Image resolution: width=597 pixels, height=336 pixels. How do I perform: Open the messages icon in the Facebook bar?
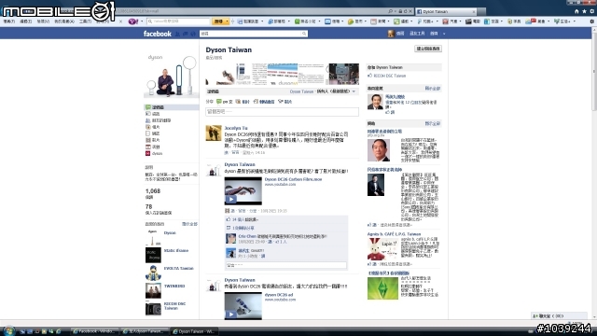(x=186, y=34)
